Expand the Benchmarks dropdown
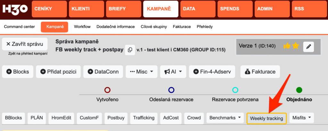328x131 pixels. point(225,118)
